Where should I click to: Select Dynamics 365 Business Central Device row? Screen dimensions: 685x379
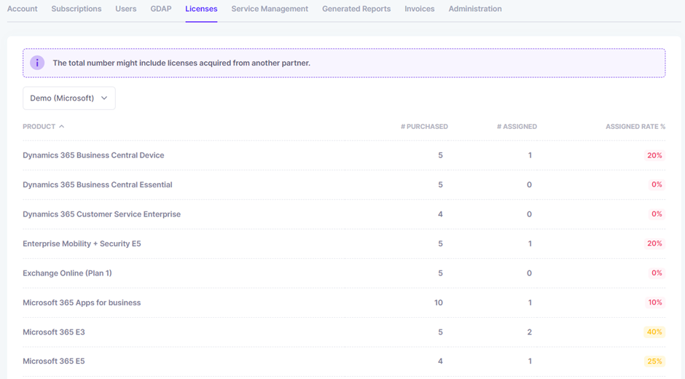click(344, 155)
